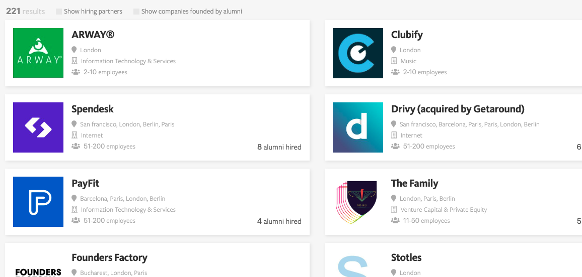The width and height of the screenshot is (582, 277).
Task: Open the Clubify company title
Action: 407,35
